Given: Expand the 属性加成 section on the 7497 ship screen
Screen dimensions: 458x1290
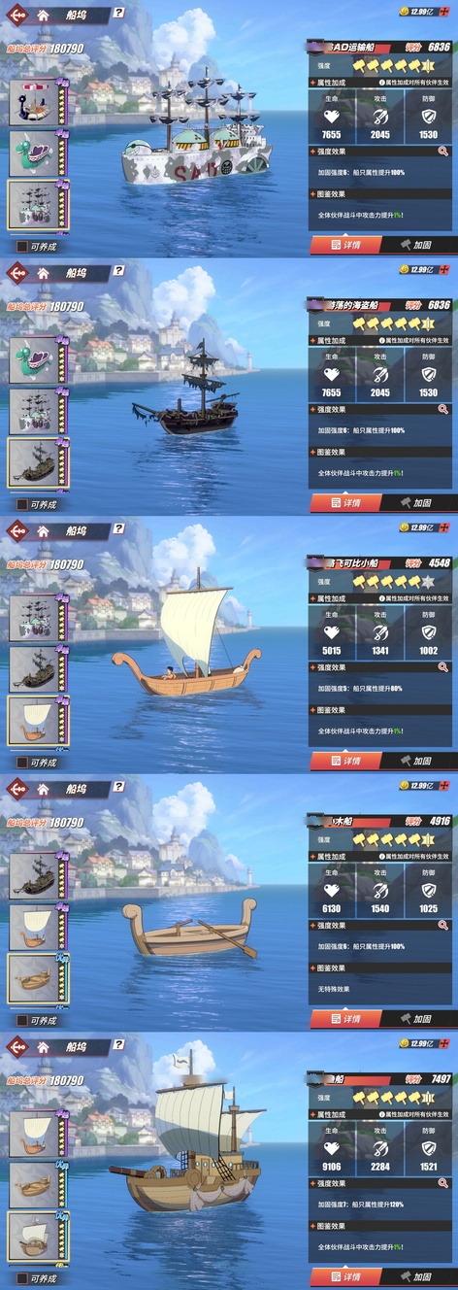Looking at the screenshot, I should click(x=380, y=1114).
